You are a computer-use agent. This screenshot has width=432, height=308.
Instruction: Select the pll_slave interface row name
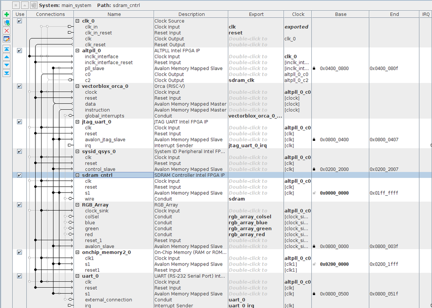(x=95, y=68)
